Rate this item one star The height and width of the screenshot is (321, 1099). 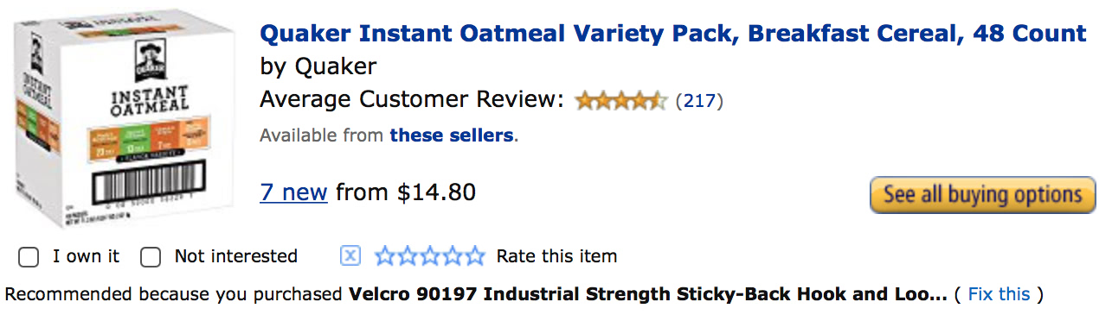384,256
